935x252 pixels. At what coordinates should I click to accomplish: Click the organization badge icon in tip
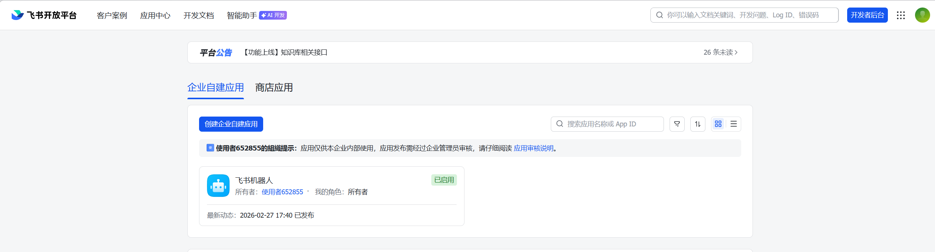coord(210,148)
